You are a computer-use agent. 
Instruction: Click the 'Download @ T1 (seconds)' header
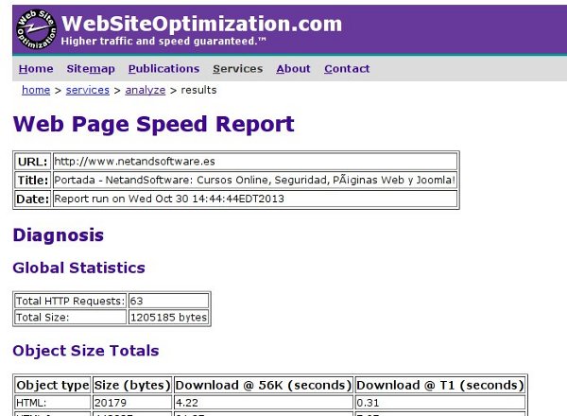coord(440,385)
